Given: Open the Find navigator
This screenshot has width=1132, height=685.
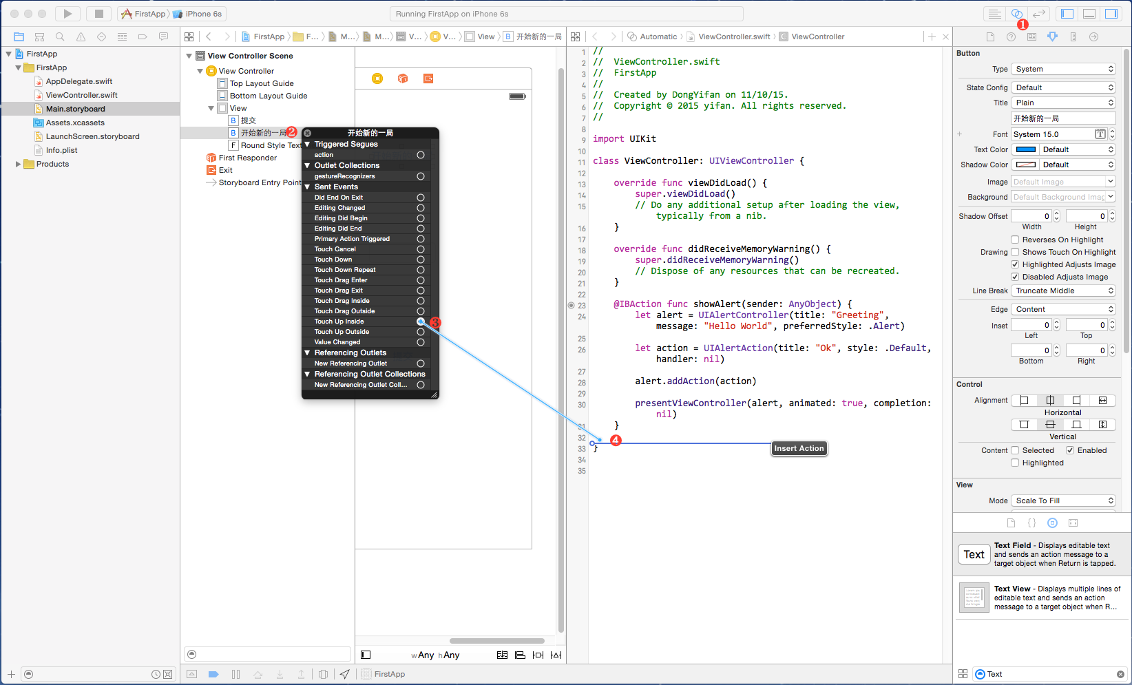Looking at the screenshot, I should pos(60,36).
